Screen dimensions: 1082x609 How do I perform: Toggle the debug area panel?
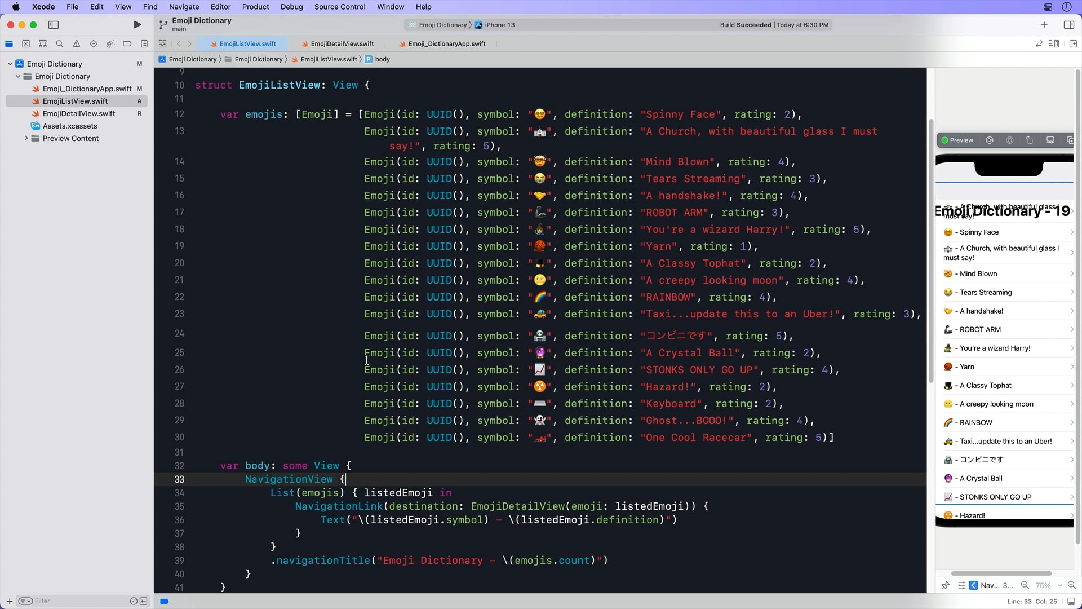1071,602
